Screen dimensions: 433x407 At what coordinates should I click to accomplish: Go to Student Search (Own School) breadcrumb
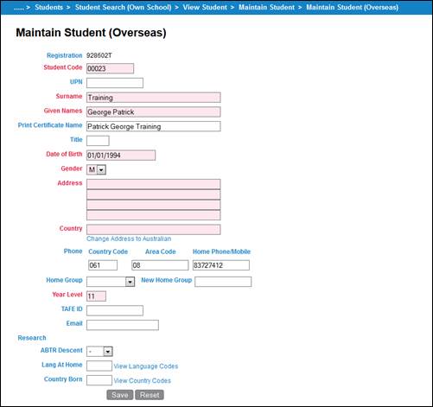[123, 7]
